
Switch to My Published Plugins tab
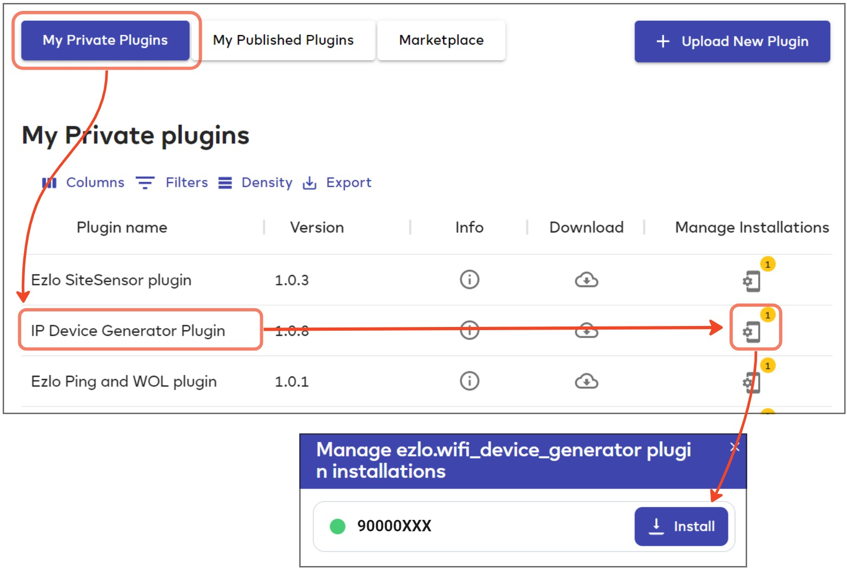(x=283, y=41)
